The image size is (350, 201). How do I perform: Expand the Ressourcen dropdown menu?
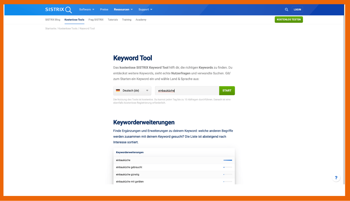[x=123, y=10]
